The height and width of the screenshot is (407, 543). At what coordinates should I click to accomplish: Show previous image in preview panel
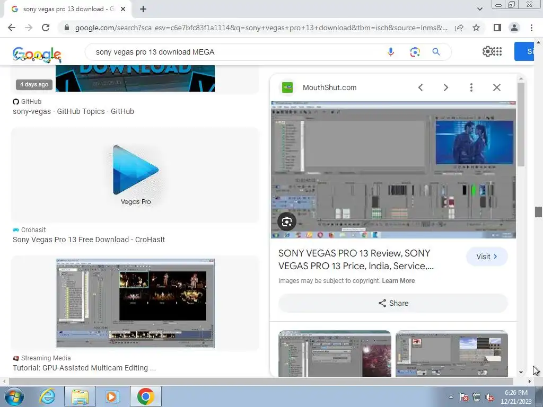pos(421,87)
